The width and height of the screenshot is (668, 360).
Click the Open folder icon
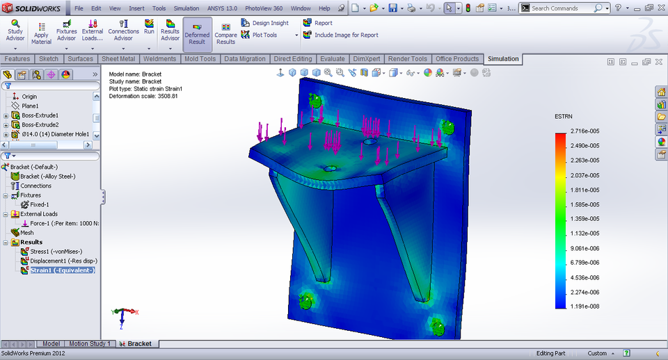click(x=374, y=8)
